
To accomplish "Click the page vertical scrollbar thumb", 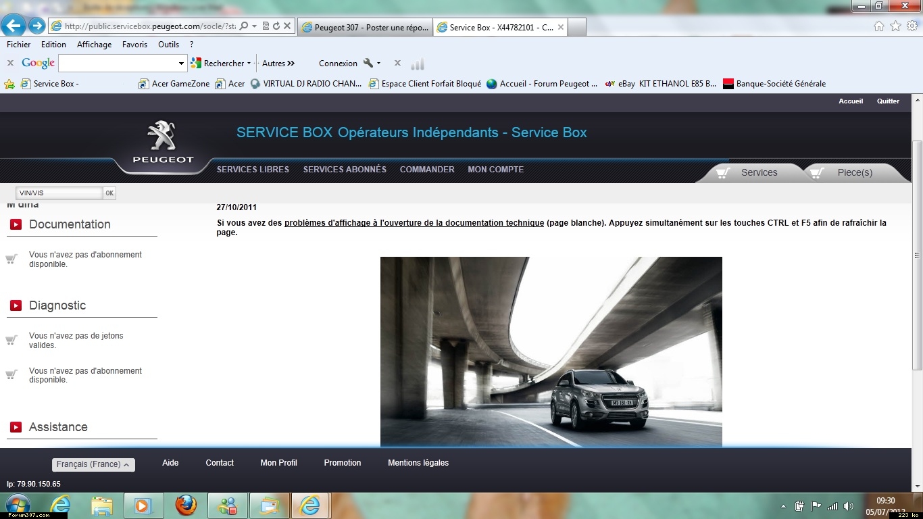I will tap(917, 255).
